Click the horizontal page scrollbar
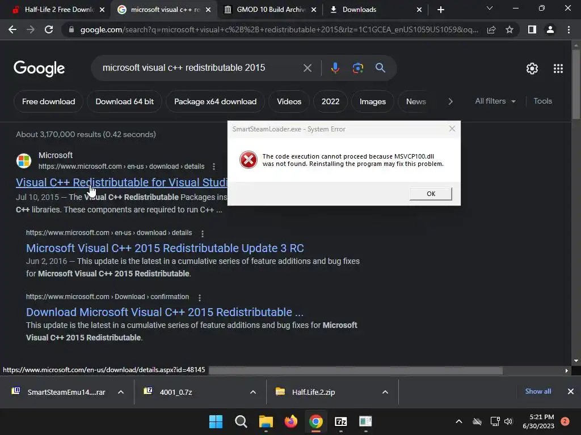581x435 pixels. [356, 370]
